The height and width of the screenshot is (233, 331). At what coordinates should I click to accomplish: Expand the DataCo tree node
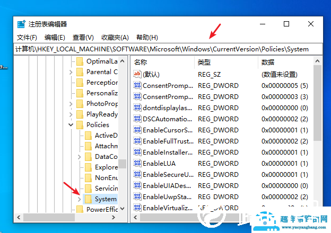(80, 157)
